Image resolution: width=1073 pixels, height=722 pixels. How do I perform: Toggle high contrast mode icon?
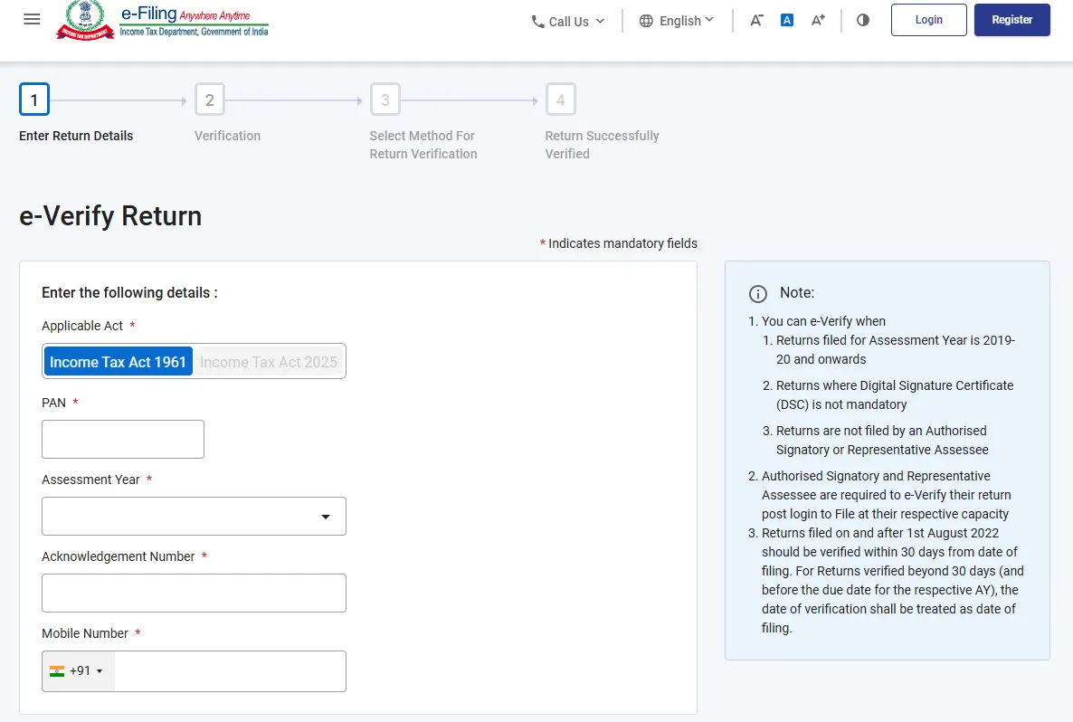(x=863, y=21)
